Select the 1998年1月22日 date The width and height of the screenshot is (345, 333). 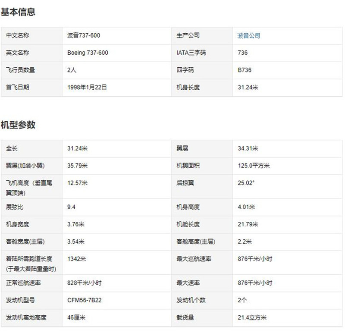coord(87,88)
